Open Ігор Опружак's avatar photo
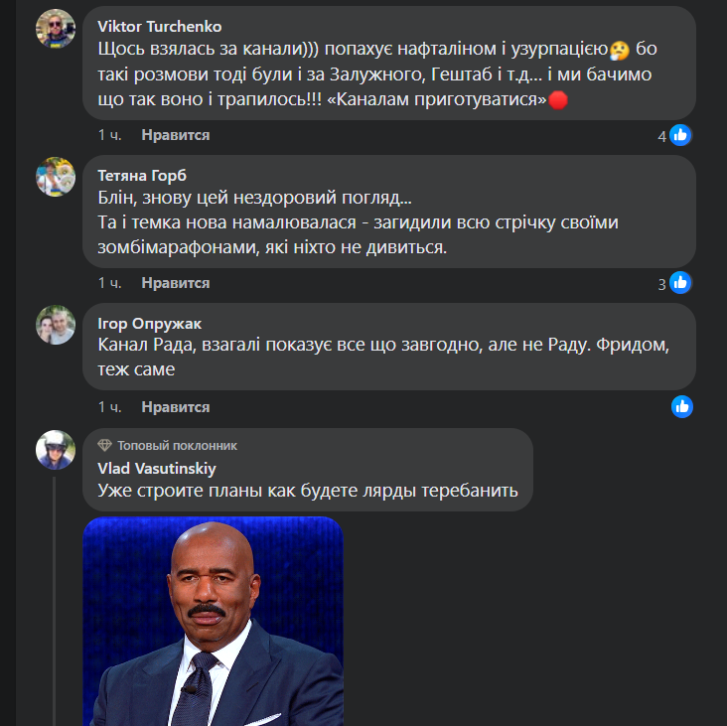The height and width of the screenshot is (726, 727). pyautogui.click(x=56, y=325)
